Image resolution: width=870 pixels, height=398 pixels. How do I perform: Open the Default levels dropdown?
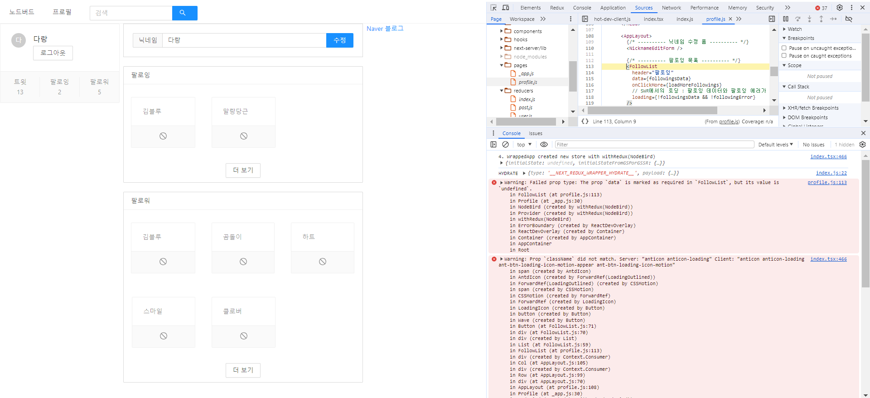[x=776, y=145]
